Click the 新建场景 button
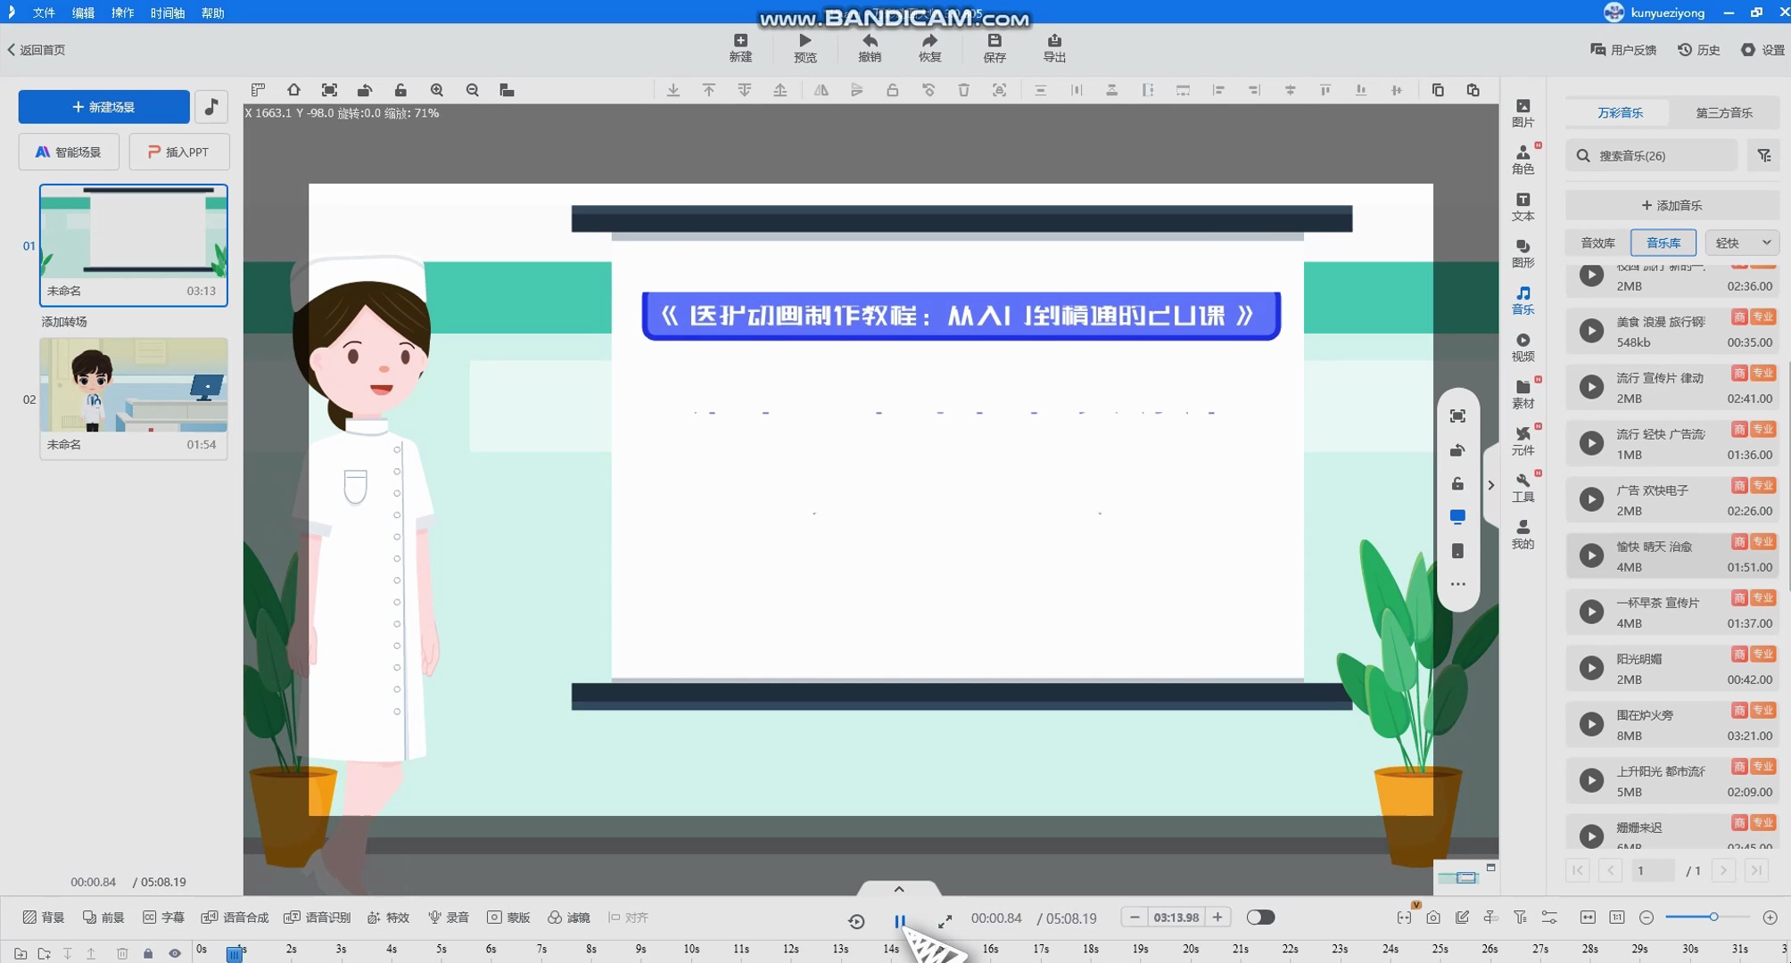 click(x=103, y=107)
